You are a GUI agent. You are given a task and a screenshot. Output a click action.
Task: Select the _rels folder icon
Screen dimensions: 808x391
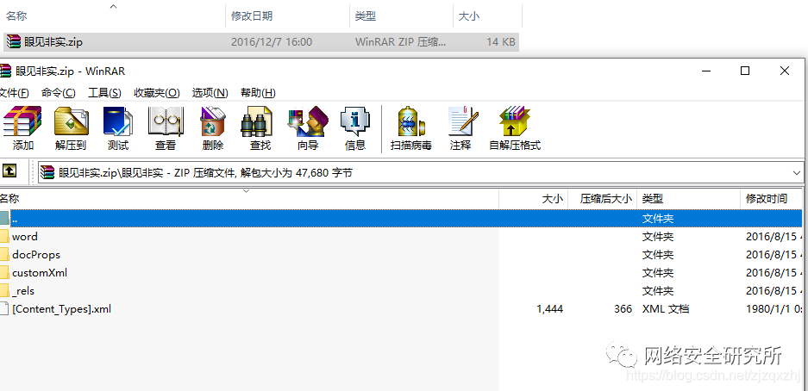coord(4,291)
